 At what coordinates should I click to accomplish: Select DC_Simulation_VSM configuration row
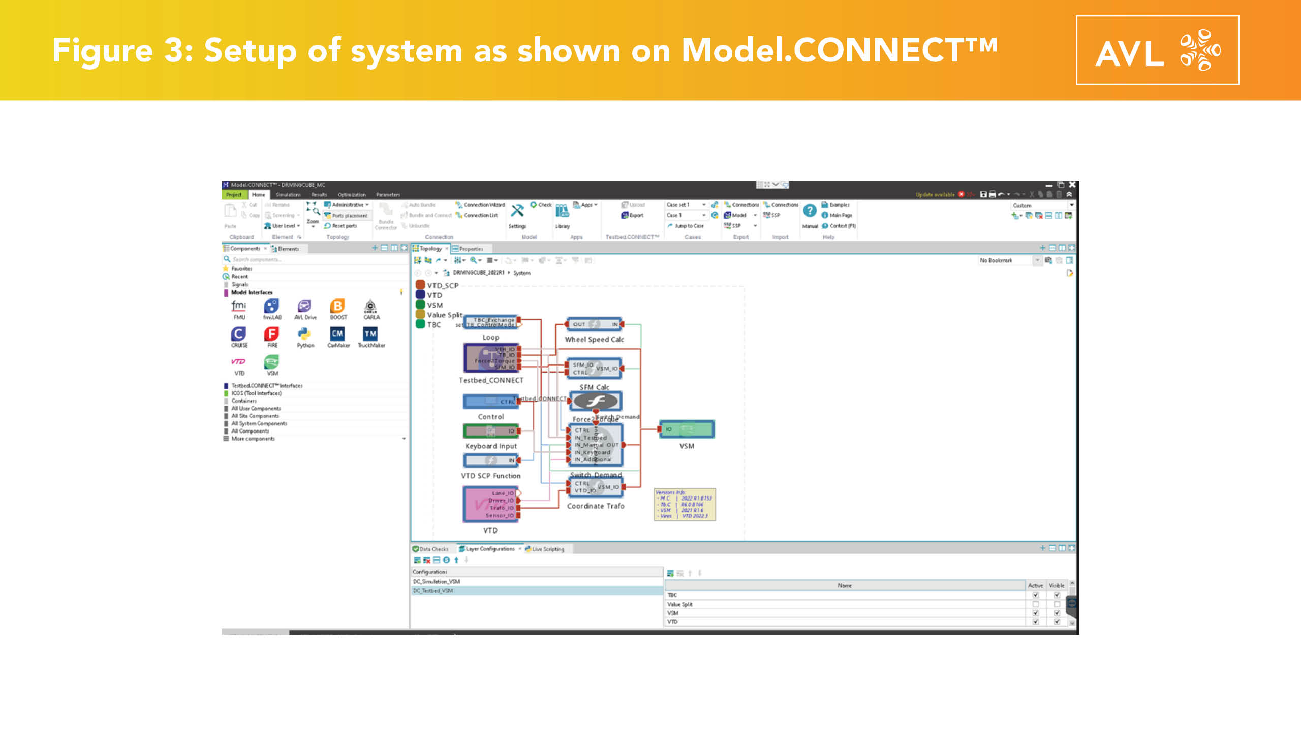(537, 582)
